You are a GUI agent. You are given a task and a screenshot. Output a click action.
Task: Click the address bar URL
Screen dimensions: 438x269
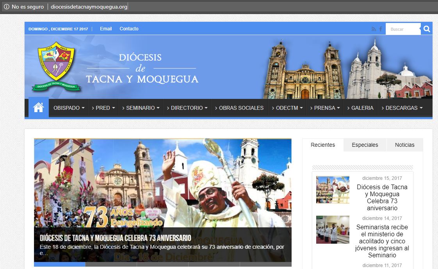click(89, 7)
